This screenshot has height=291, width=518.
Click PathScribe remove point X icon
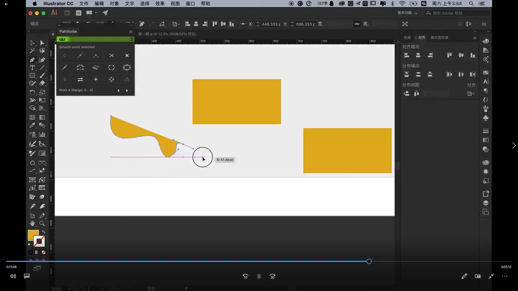(x=127, y=56)
